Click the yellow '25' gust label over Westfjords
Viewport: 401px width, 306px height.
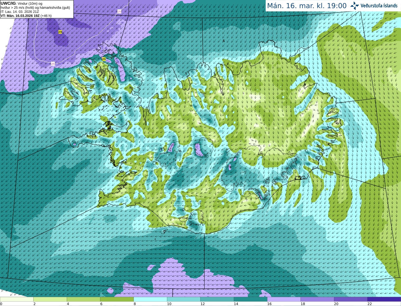pyautogui.click(x=104, y=59)
